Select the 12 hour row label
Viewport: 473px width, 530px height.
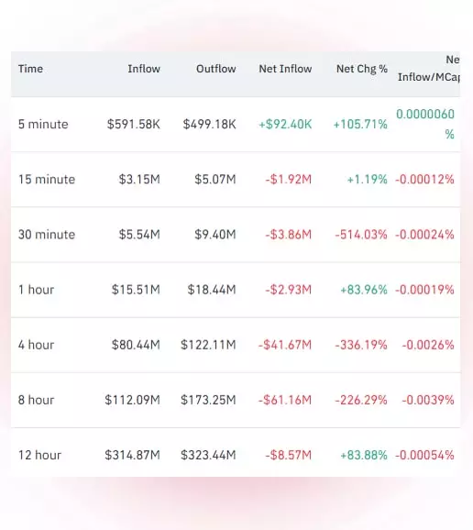[x=39, y=455]
